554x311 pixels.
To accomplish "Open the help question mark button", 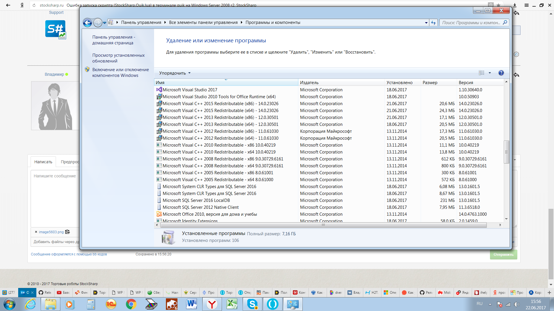I will click(501, 73).
